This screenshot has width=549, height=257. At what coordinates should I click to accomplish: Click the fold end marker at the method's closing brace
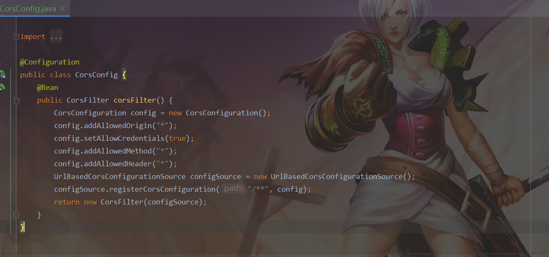coord(16,215)
